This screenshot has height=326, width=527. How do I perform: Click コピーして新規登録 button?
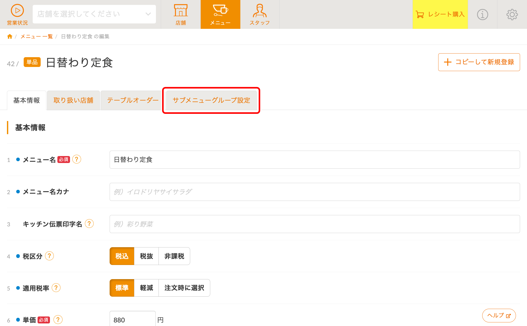(x=479, y=62)
